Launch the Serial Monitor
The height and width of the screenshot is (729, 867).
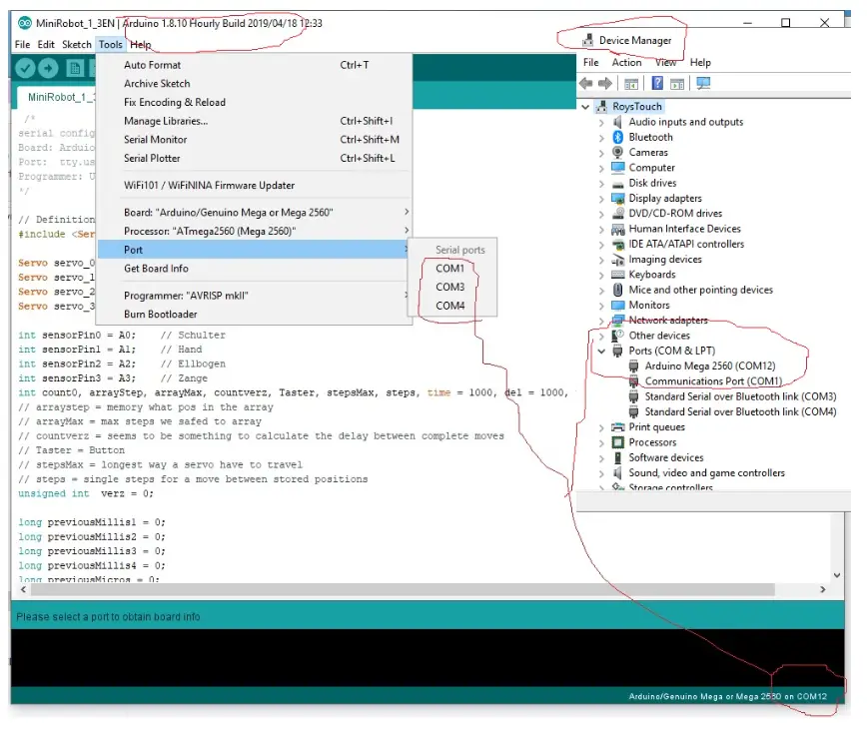click(255, 140)
